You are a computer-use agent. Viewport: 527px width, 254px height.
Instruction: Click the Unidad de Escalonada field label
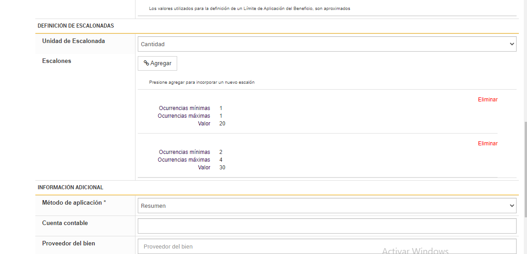tap(73, 41)
